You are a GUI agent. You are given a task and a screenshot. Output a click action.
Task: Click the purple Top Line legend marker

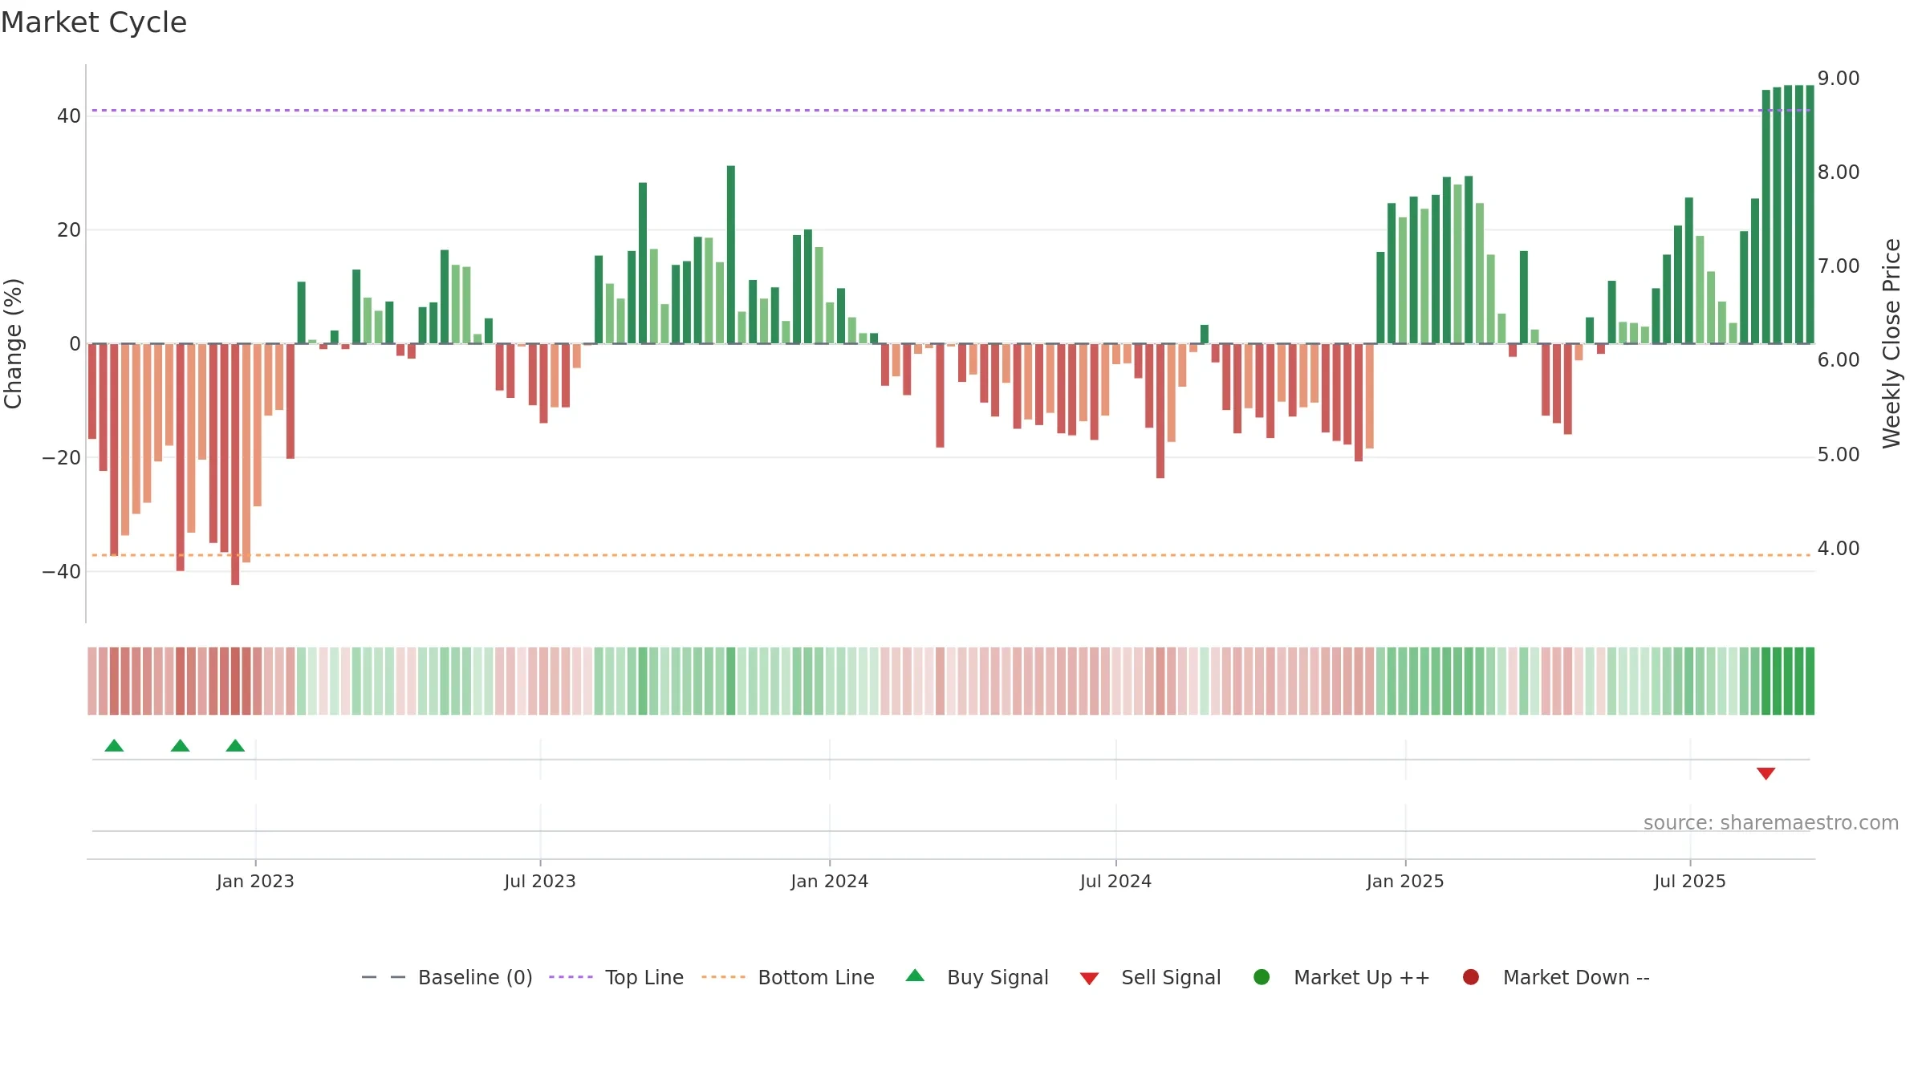(x=571, y=977)
